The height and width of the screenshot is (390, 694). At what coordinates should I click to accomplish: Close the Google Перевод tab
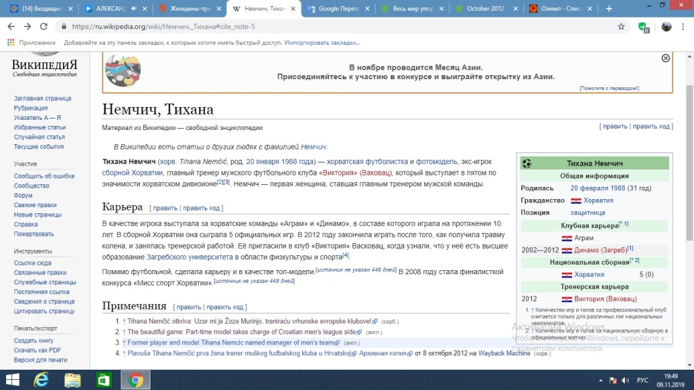(x=367, y=8)
